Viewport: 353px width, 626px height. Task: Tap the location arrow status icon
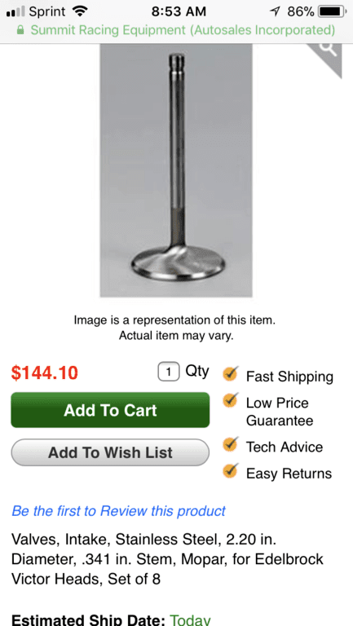coord(275,11)
